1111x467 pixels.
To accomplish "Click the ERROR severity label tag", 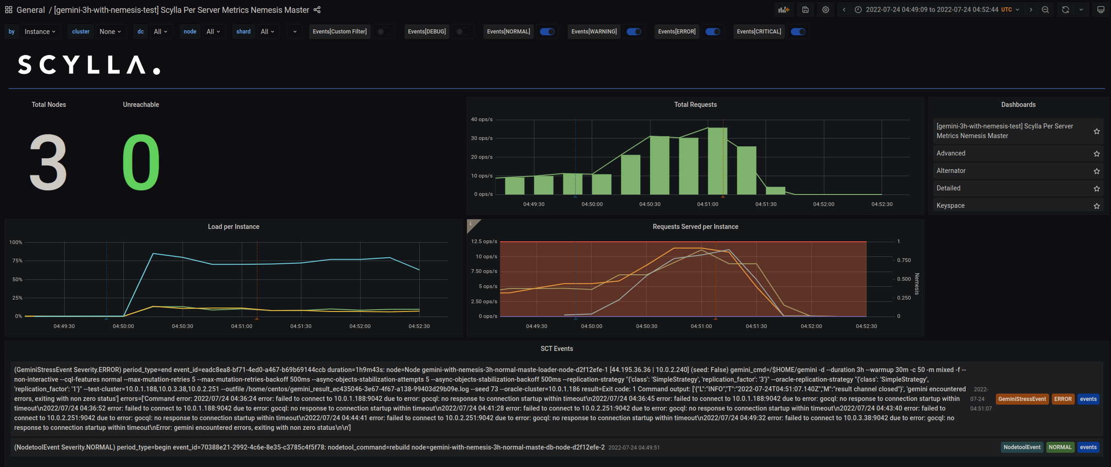I will tap(1063, 399).
